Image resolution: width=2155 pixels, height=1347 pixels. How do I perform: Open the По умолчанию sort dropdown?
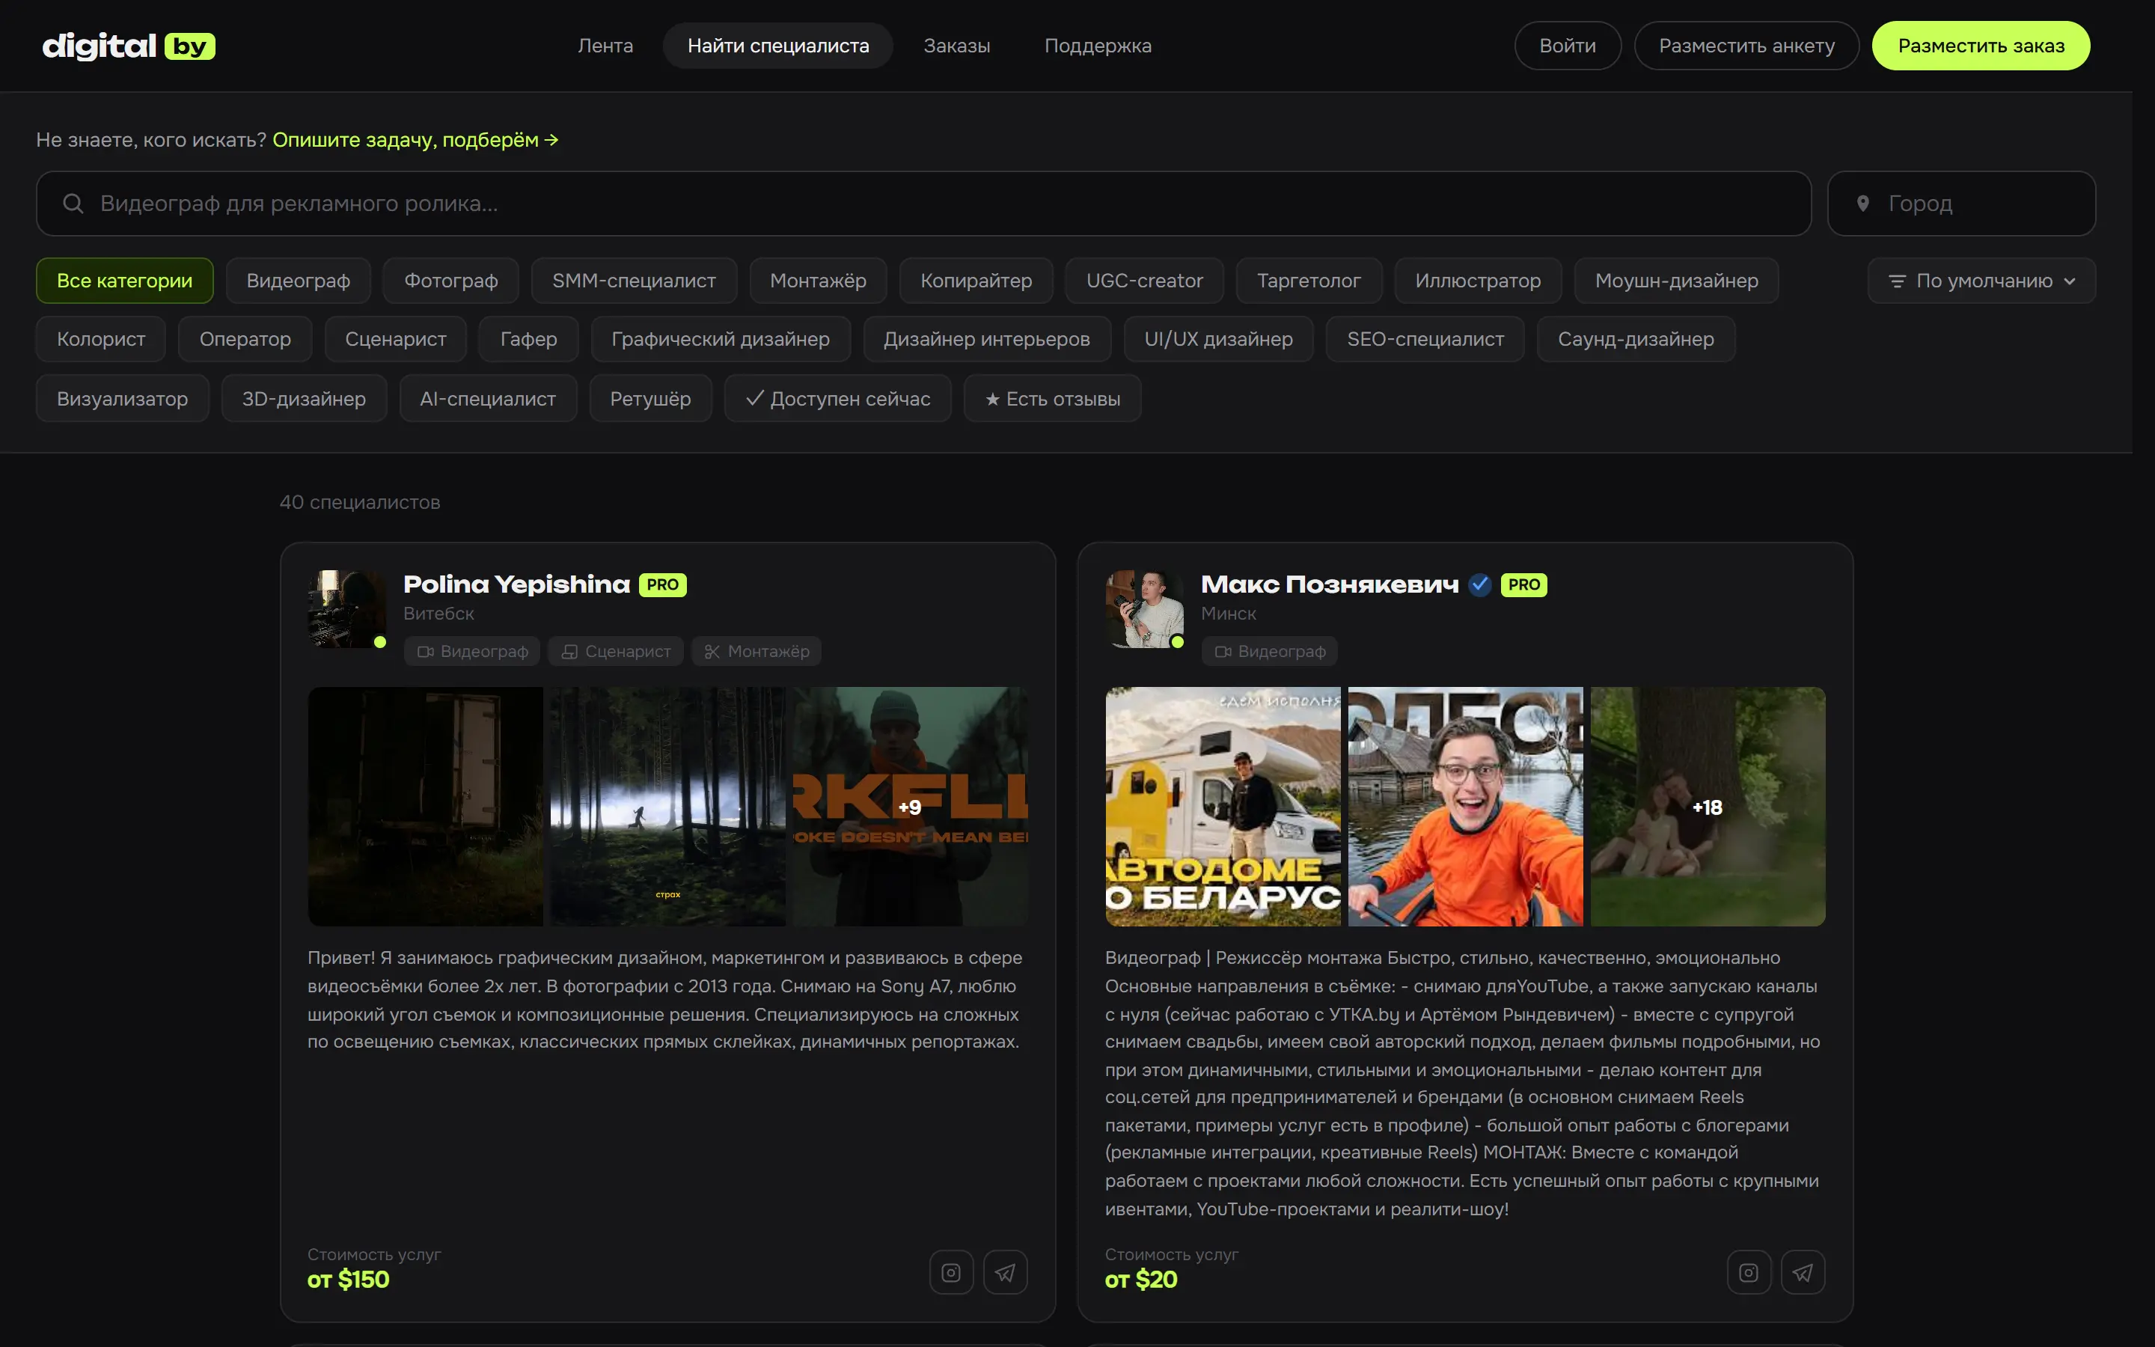(x=1981, y=281)
